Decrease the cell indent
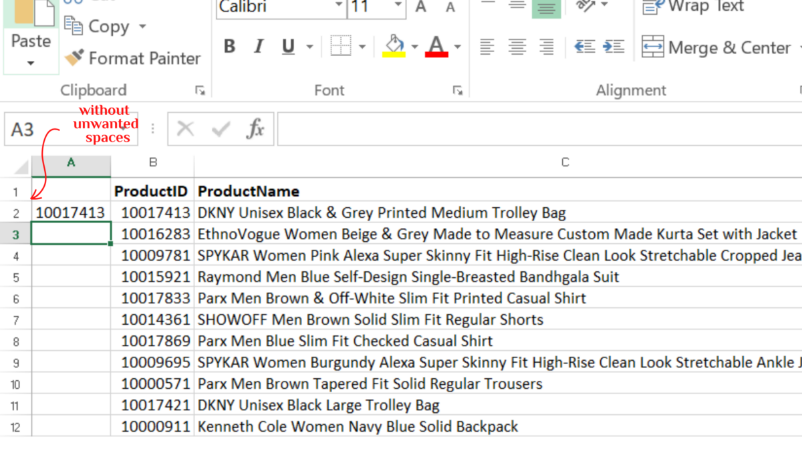This screenshot has height=451, width=802. (585, 47)
